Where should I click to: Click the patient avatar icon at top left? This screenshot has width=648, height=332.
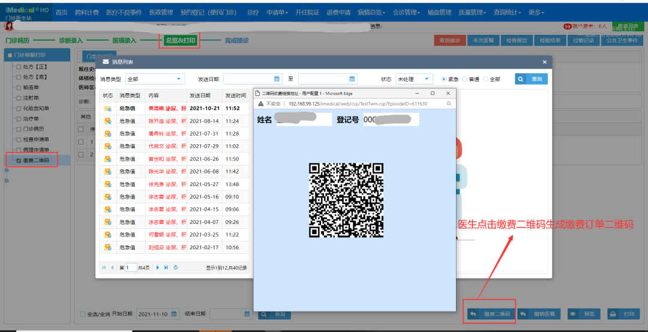(8, 26)
